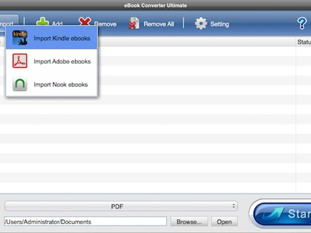Click the Adobe PDF icon in menu

pyautogui.click(x=20, y=61)
